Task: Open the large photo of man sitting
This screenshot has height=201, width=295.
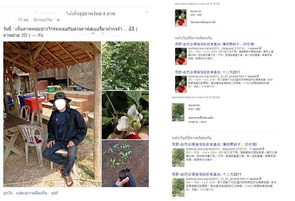Action: 52,114
